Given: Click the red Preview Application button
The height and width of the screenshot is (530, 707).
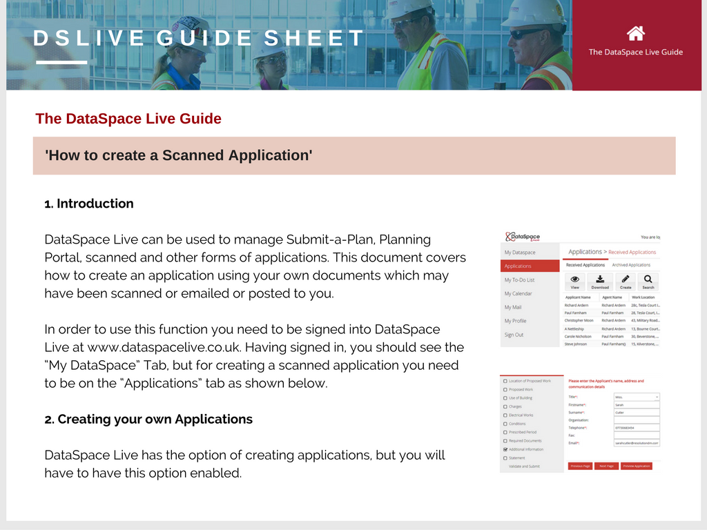Looking at the screenshot, I should click(x=636, y=466).
